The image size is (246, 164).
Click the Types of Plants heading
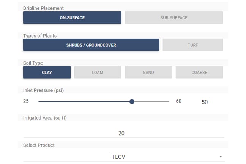pos(39,36)
